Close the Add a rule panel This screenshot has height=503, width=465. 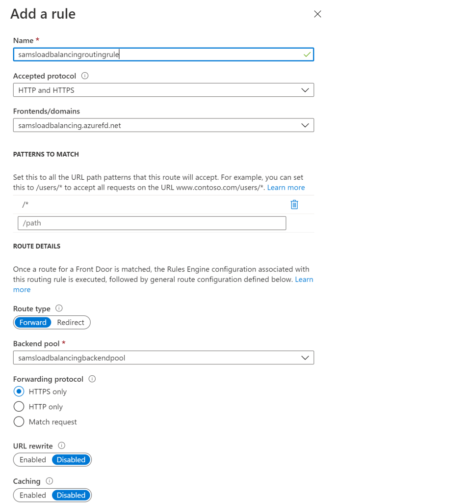click(x=317, y=14)
